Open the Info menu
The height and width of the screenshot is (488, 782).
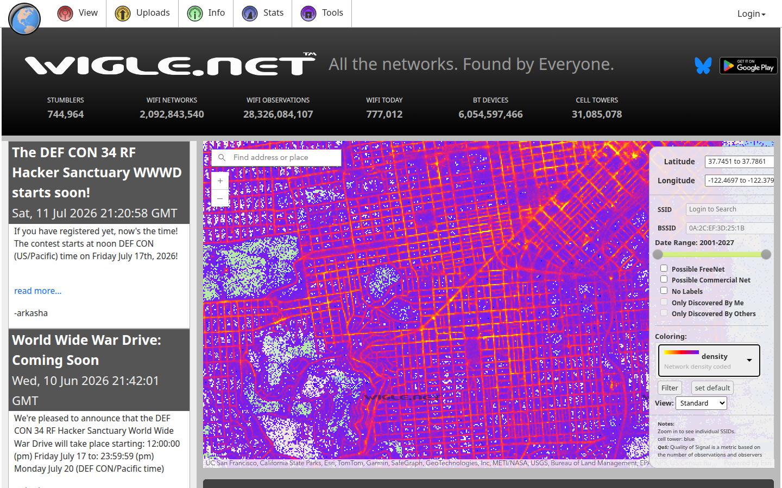click(206, 13)
